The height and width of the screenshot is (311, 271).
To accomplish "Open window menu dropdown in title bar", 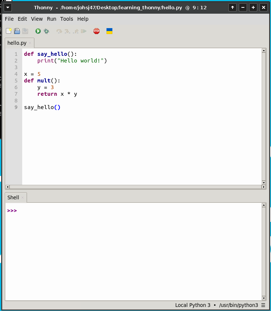I will coord(8,7).
